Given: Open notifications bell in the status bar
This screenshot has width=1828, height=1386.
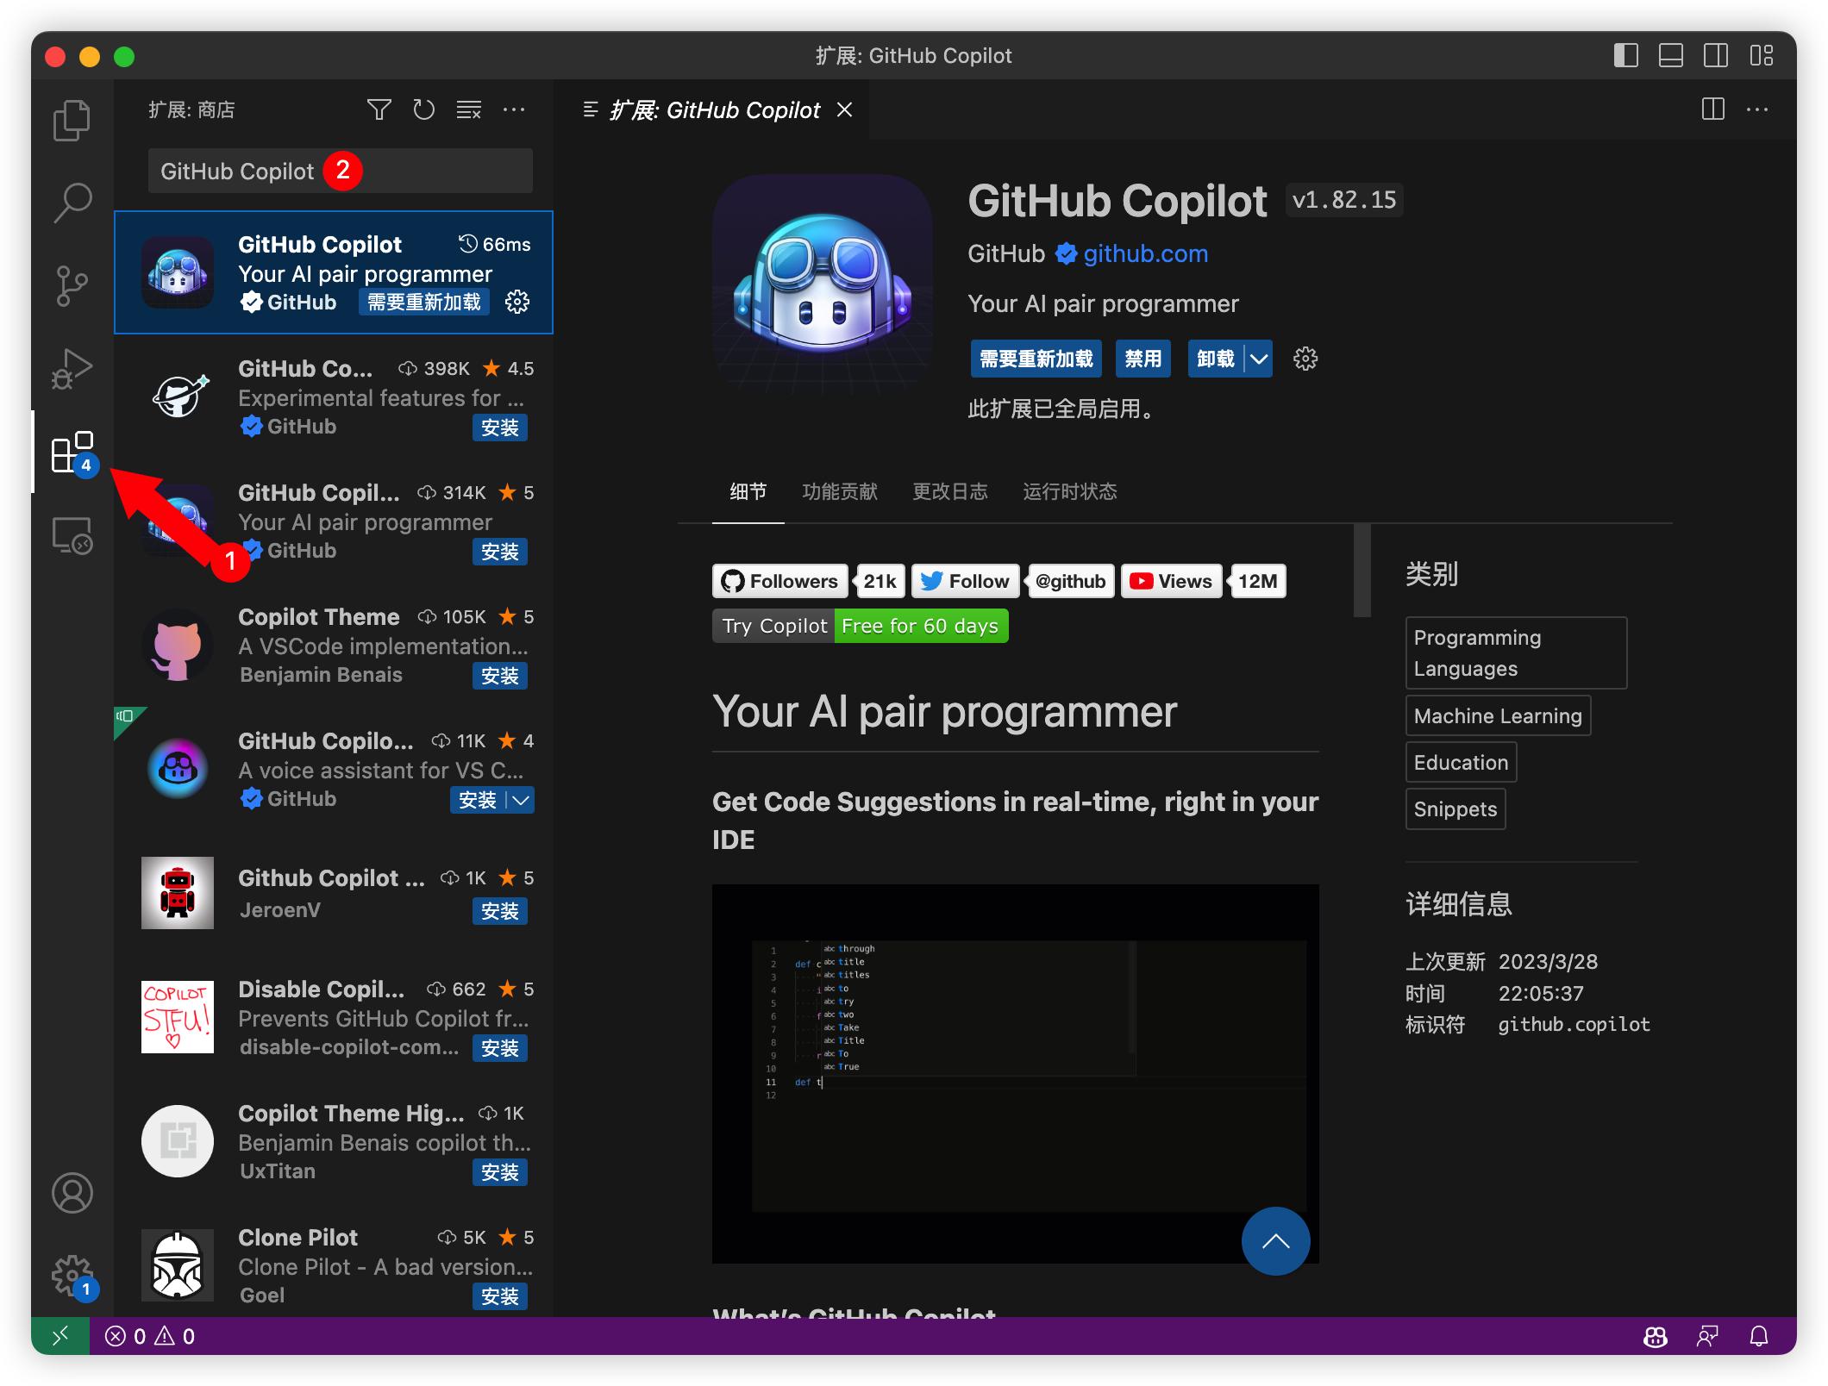Looking at the screenshot, I should pos(1759,1336).
